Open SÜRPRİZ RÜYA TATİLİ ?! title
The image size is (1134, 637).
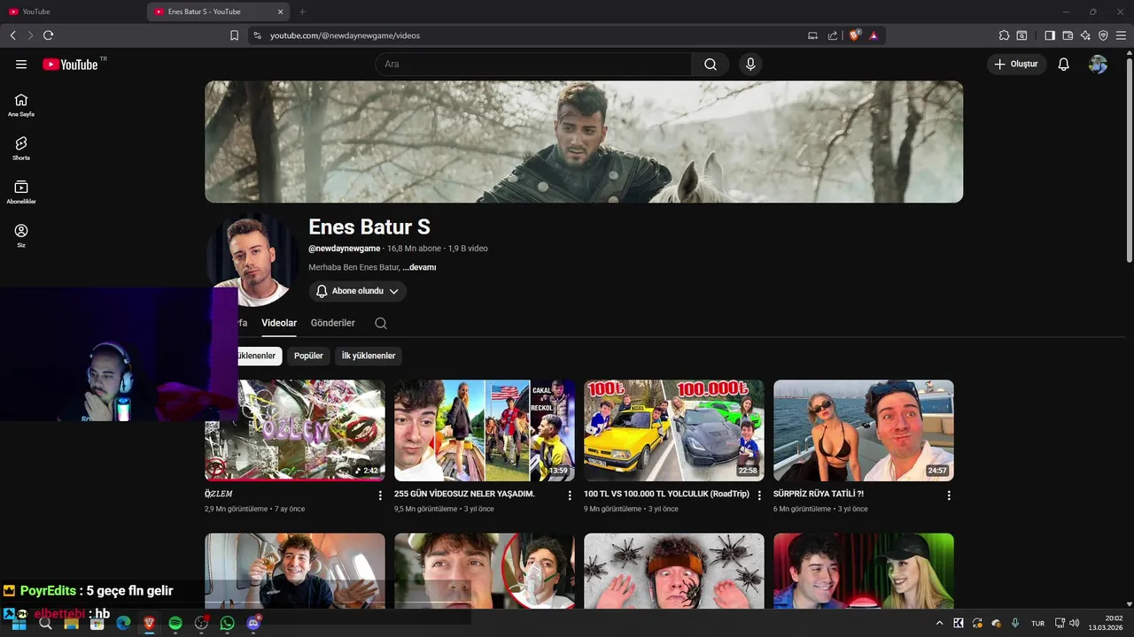pos(819,494)
